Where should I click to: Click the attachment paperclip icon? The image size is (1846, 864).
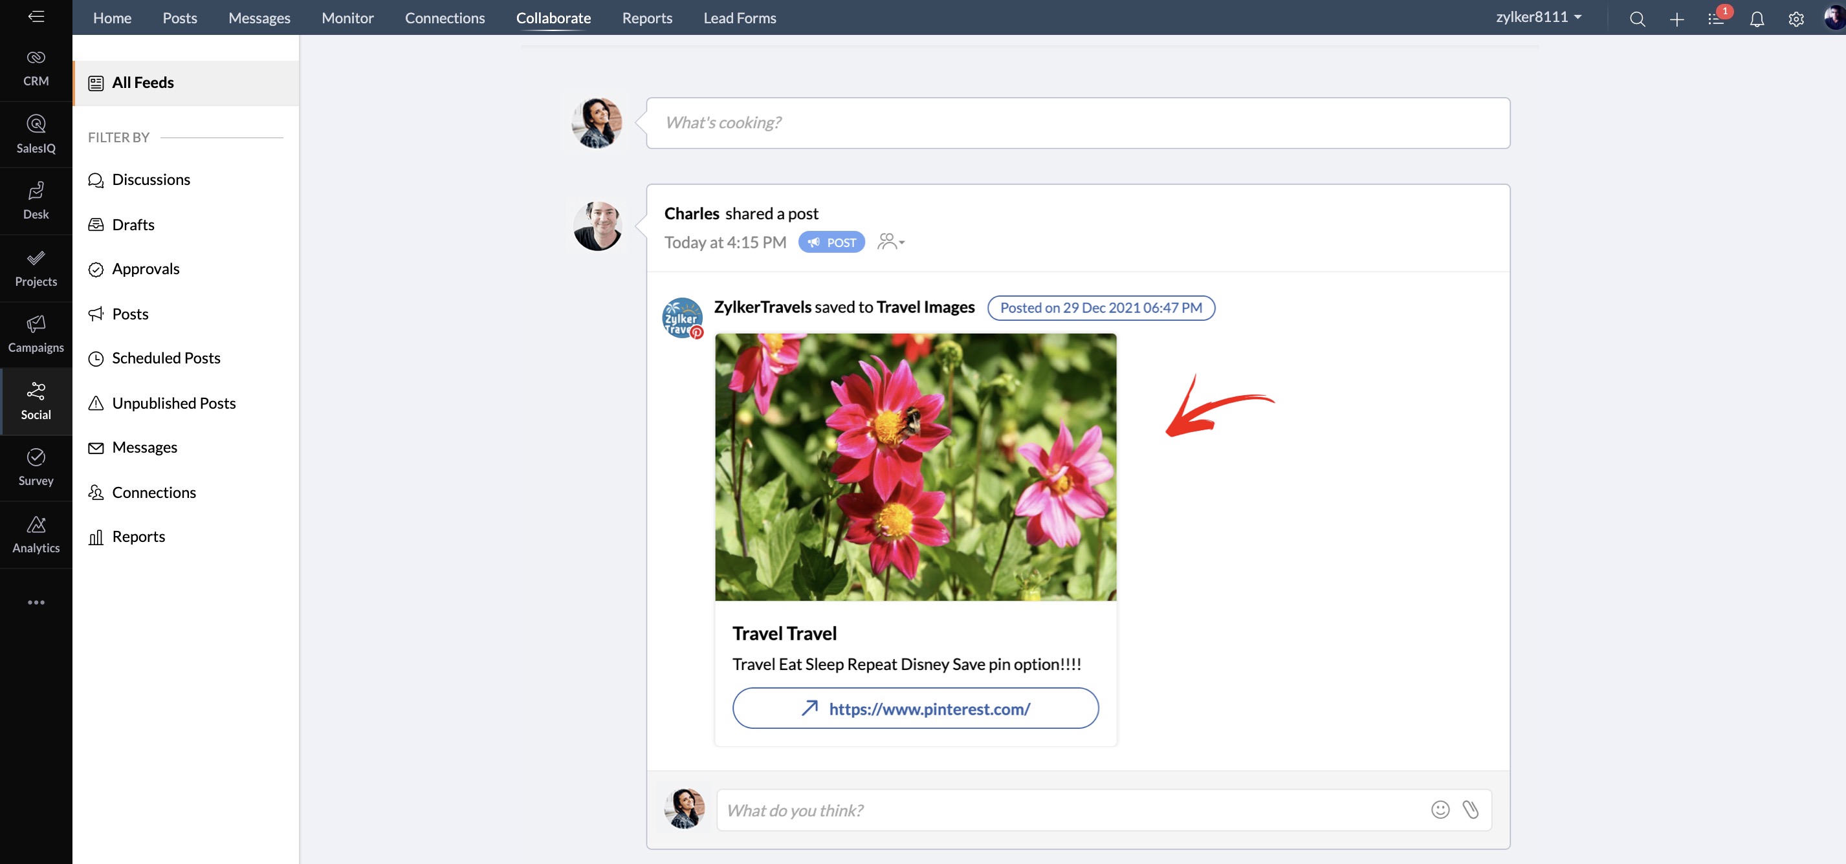point(1471,810)
